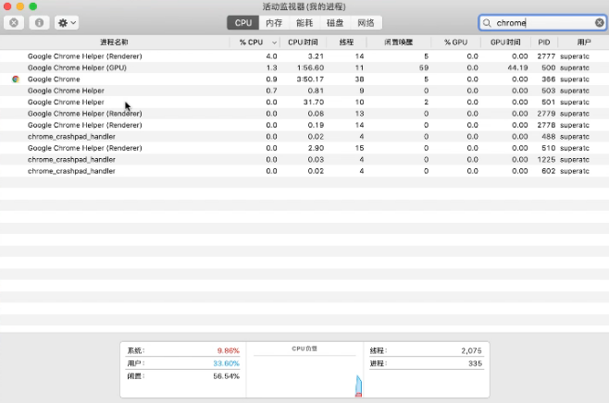Image resolution: width=609 pixels, height=403 pixels.
Task: Sort by the CPU 时间 column header
Action: tap(303, 43)
